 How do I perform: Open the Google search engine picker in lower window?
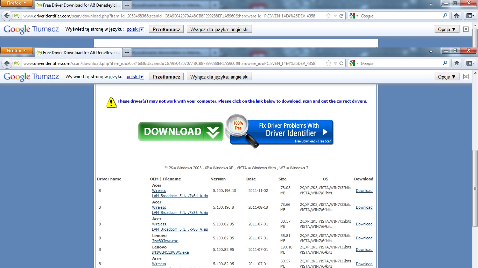click(353, 63)
